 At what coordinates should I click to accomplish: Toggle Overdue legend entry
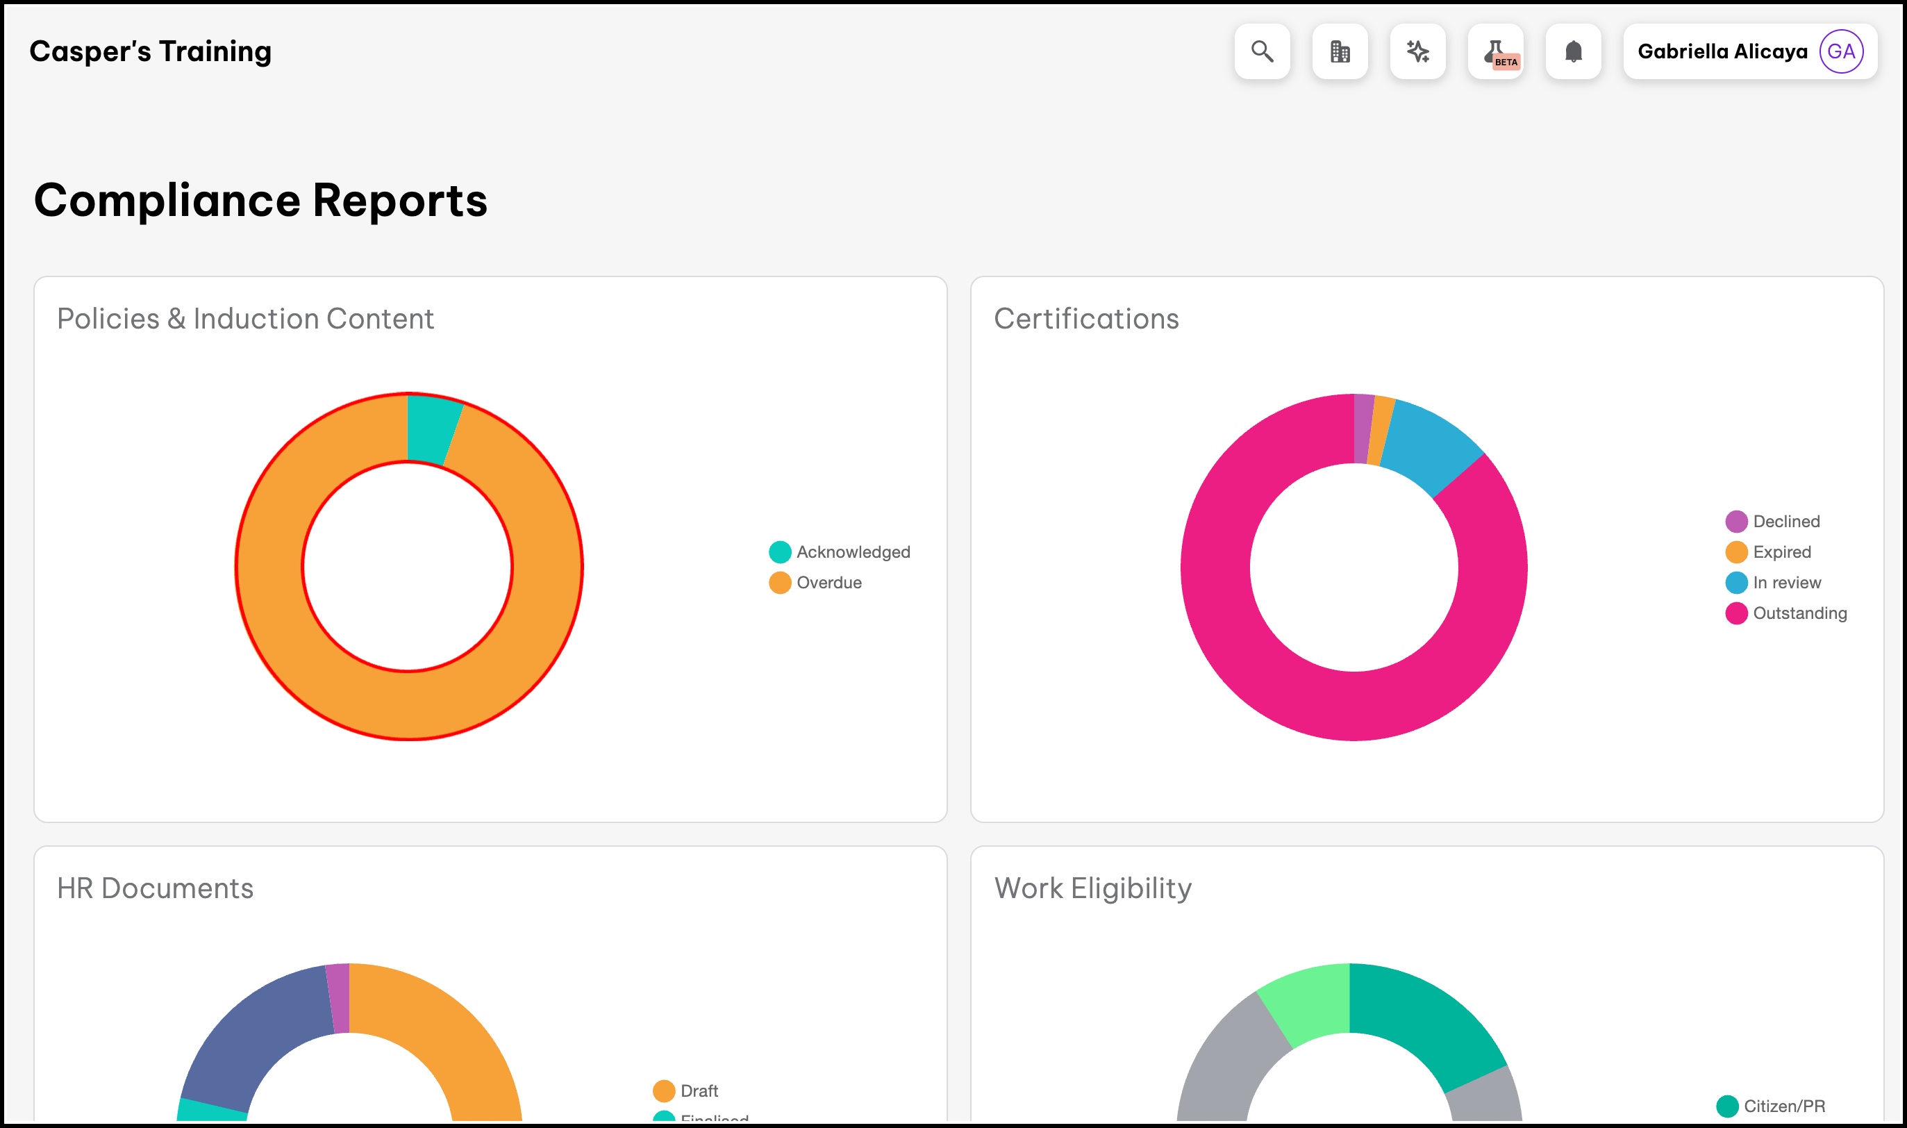tap(815, 582)
